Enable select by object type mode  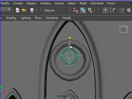(83, 10)
